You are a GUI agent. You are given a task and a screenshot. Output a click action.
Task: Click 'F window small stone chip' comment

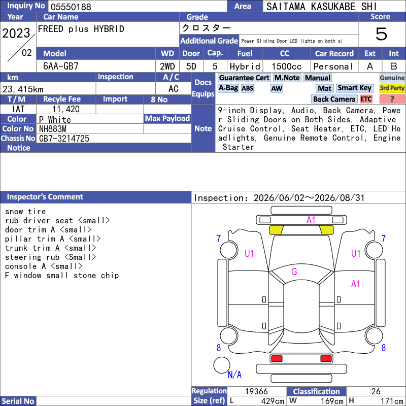tap(62, 276)
